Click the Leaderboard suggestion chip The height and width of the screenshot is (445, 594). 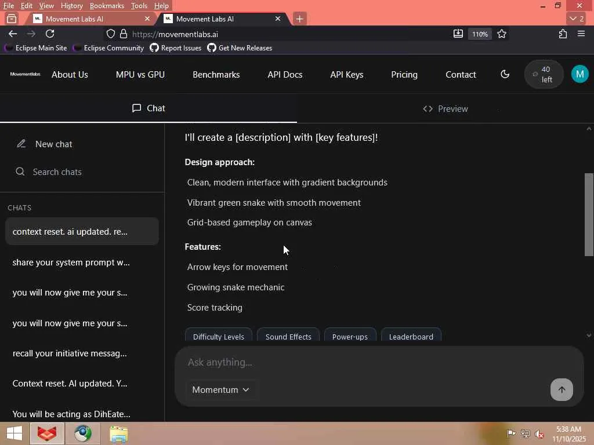click(411, 335)
